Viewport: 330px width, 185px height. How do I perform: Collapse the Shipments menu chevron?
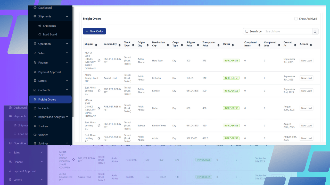67,16
